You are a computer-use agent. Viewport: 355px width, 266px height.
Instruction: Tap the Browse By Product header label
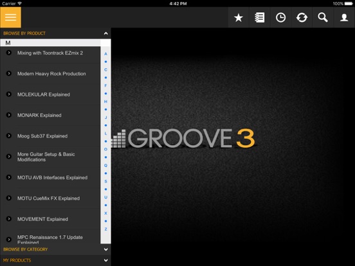tap(24, 33)
